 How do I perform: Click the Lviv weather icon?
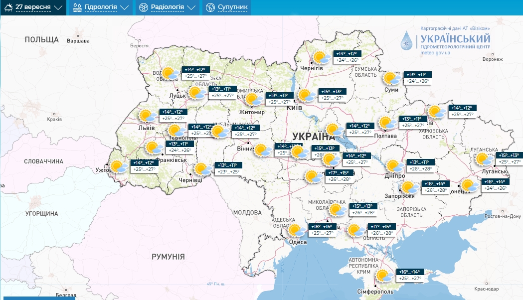coord(148,116)
